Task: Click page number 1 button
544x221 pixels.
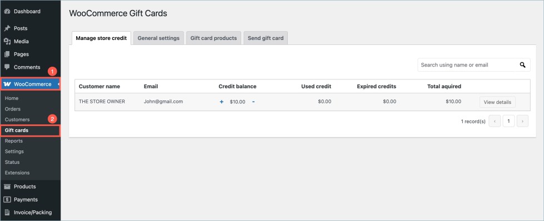Action: click(x=508, y=121)
